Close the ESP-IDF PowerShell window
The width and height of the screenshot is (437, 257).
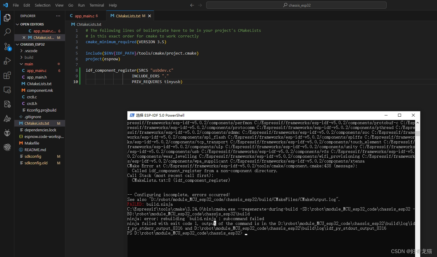pyautogui.click(x=413, y=115)
